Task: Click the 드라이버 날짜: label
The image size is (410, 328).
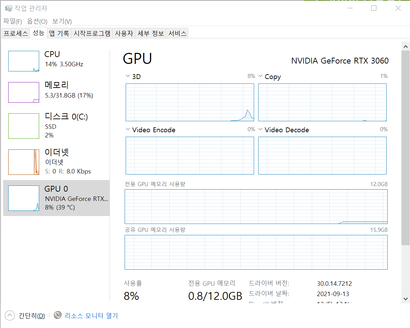Action: coord(269,293)
